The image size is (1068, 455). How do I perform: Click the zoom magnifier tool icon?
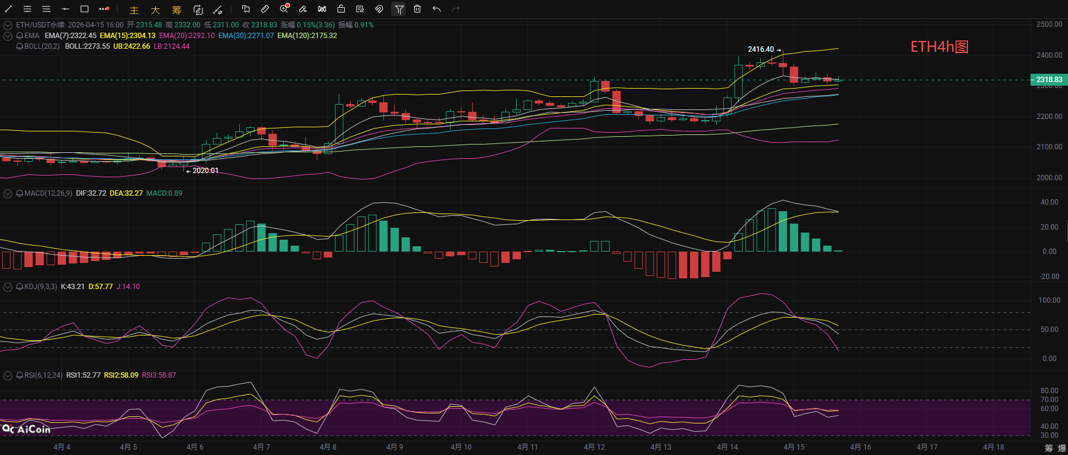[x=284, y=9]
